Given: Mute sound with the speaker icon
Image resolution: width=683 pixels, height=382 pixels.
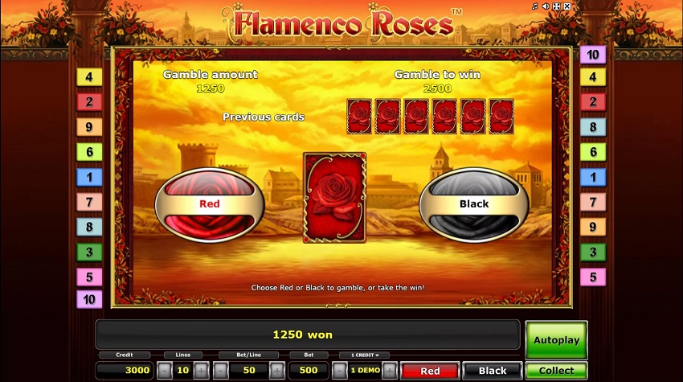Looking at the screenshot, I should click(546, 6).
